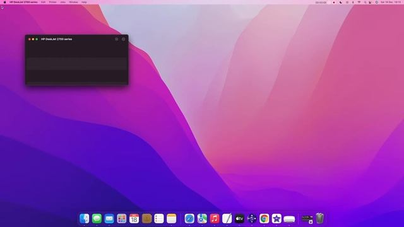Viewport: 404px width, 227px height.
Task: Minimize the HP DeskJet 2700 series window
Action: point(33,39)
